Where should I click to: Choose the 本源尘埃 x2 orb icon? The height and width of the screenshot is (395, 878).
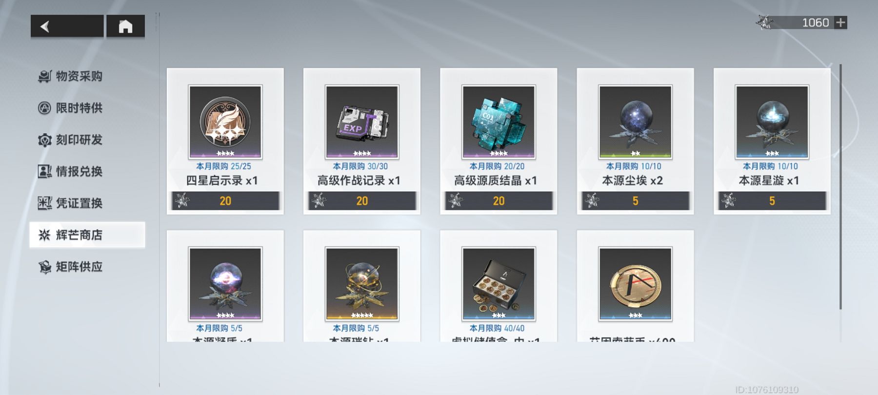[x=635, y=122]
